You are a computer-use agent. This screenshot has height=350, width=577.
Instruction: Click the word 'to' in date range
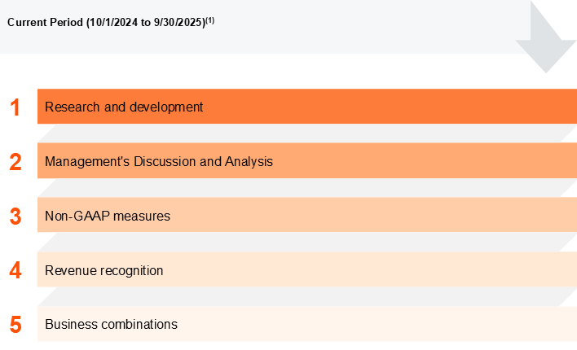pyautogui.click(x=146, y=23)
